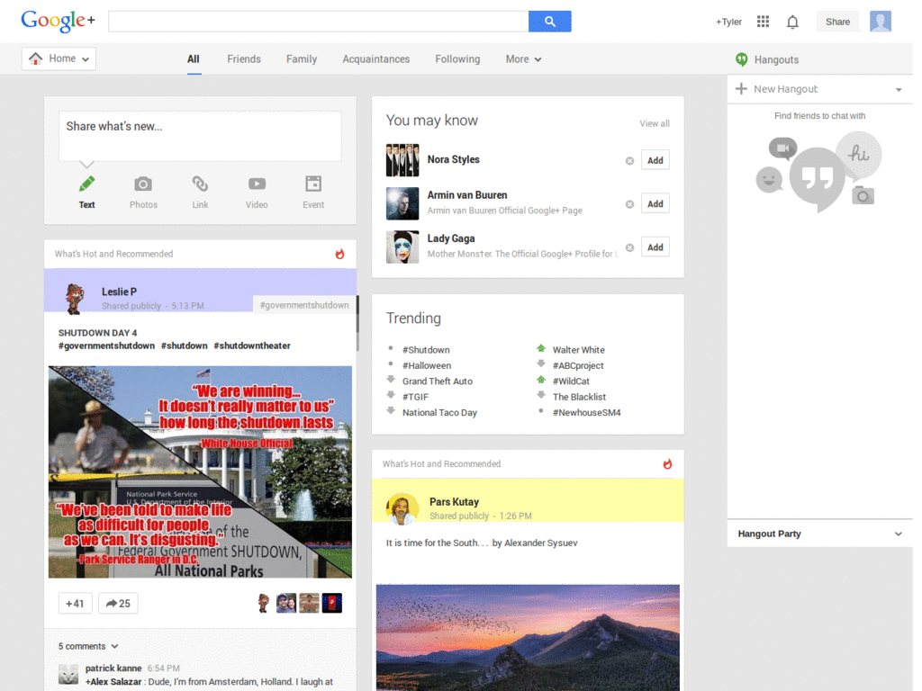
Task: Dismiss Armin van Buuren suggestion x icon
Action: tap(629, 204)
